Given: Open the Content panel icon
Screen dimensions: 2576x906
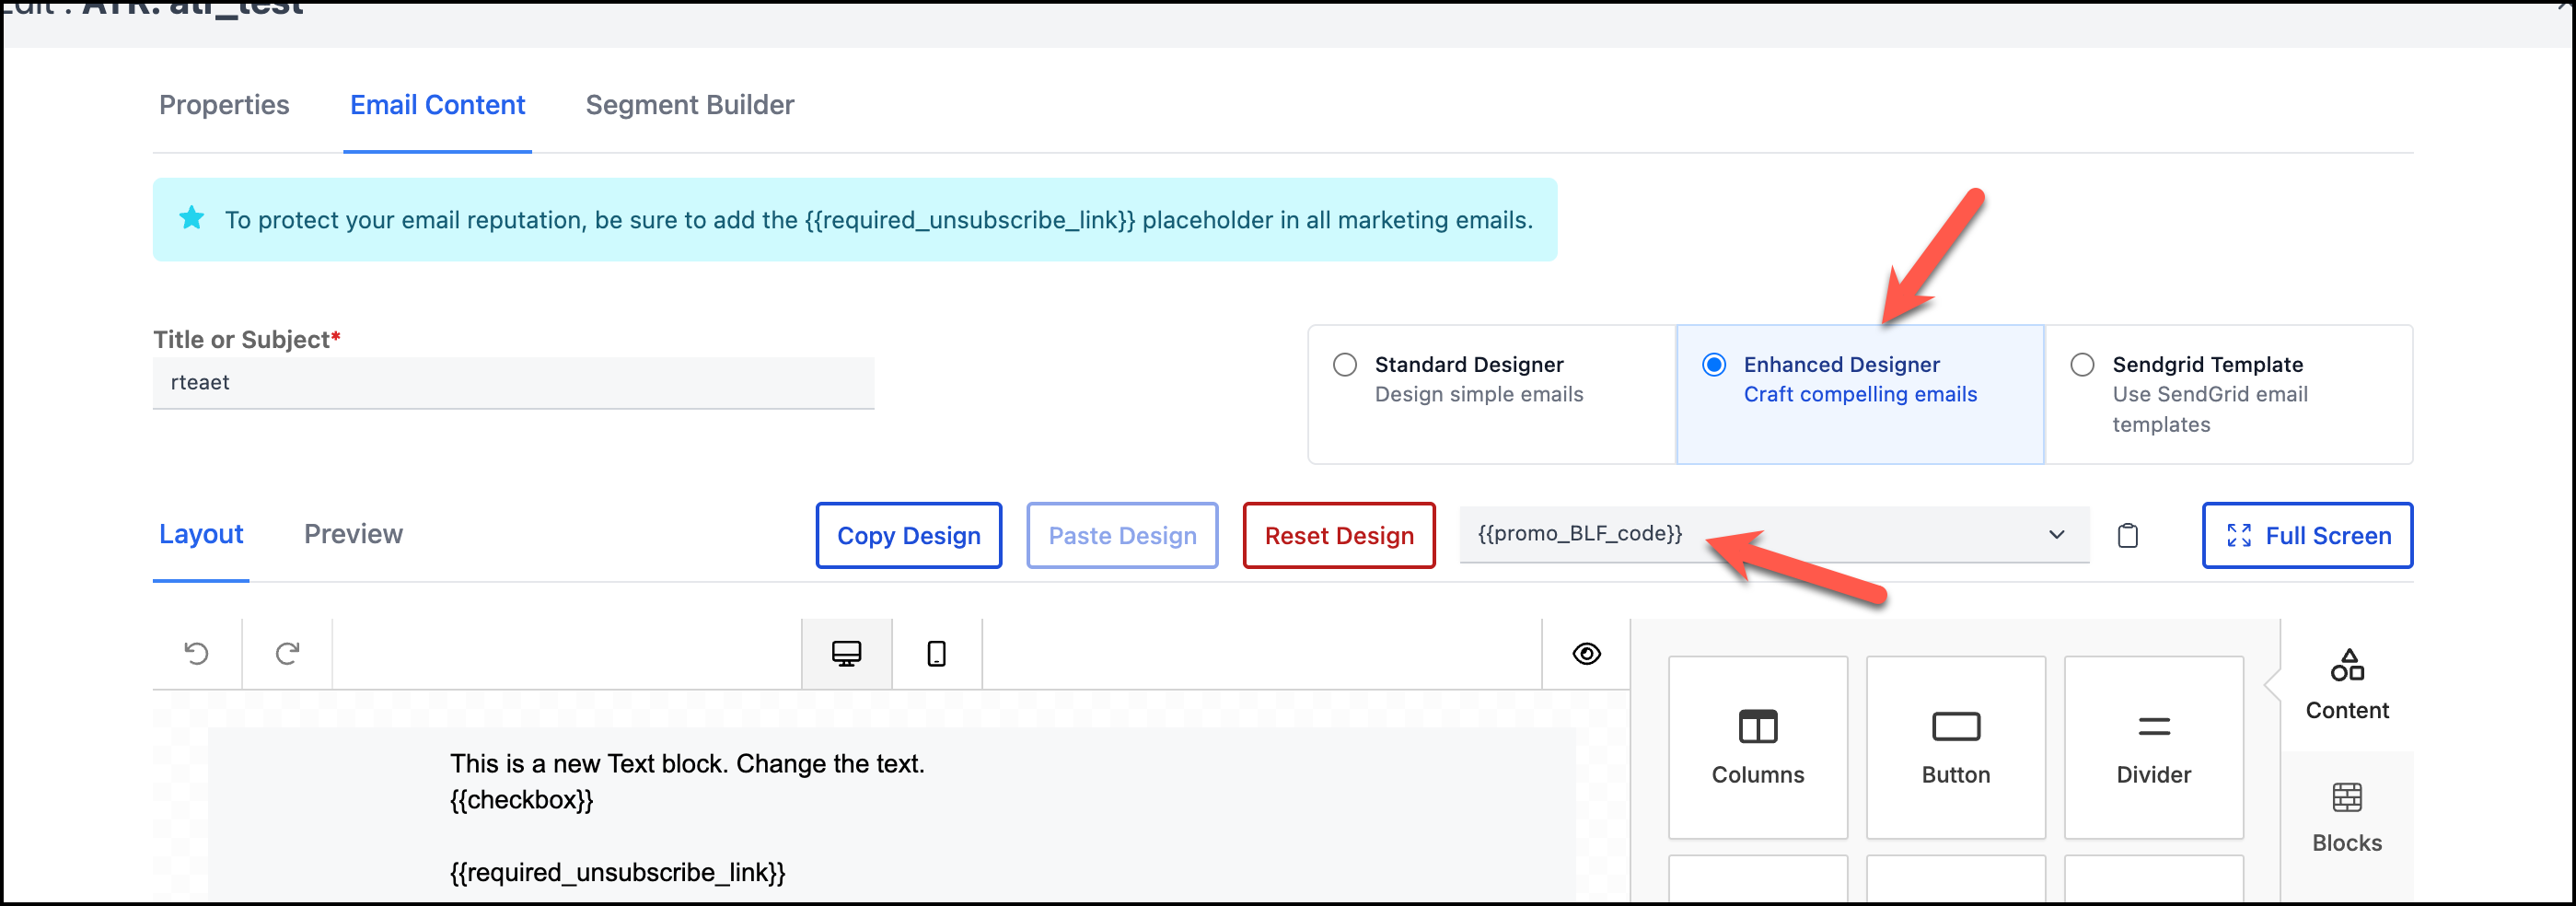Looking at the screenshot, I should coord(2346,685).
